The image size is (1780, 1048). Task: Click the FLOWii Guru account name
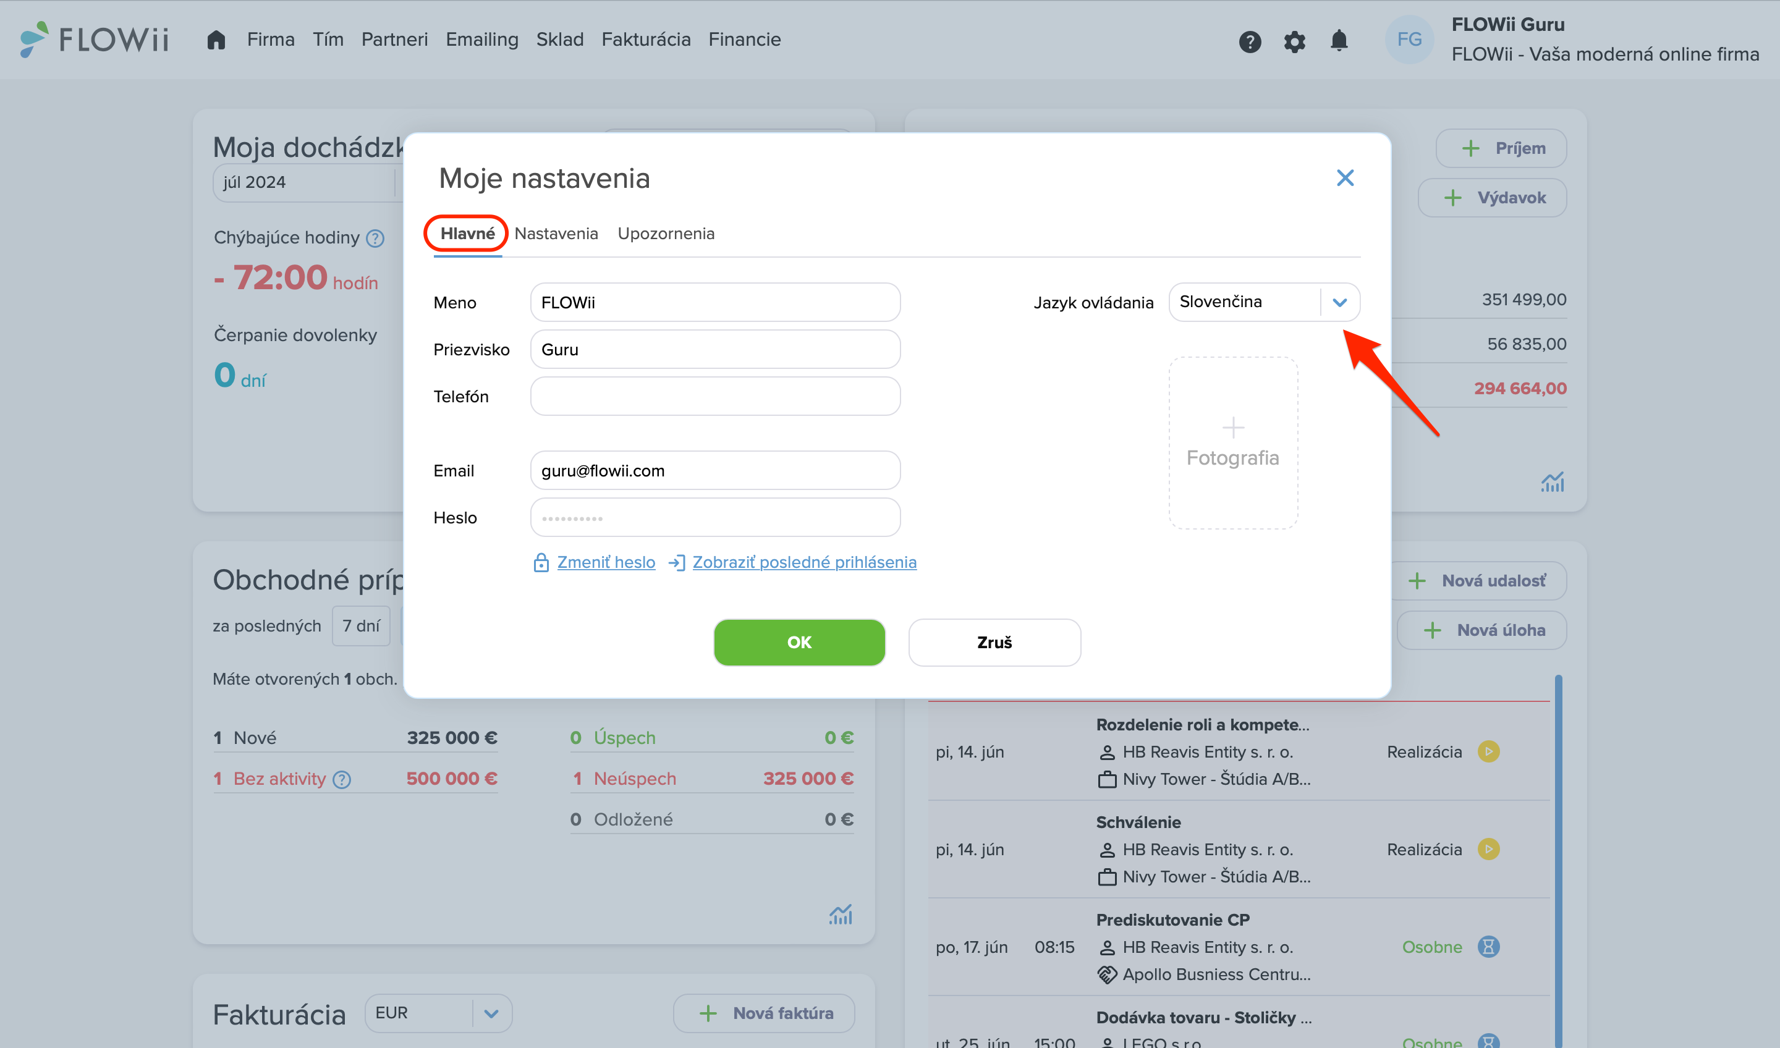(x=1508, y=24)
